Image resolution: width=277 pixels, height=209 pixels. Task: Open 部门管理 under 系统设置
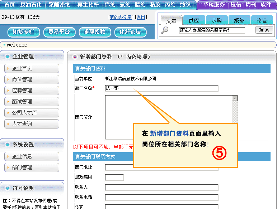(x=32, y=167)
